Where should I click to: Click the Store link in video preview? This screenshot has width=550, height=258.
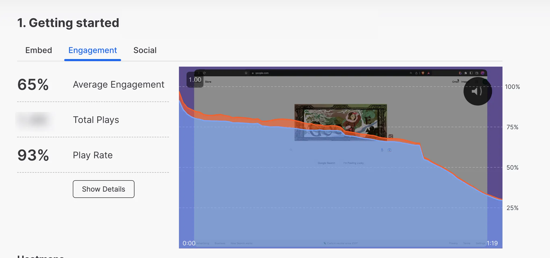[208, 82]
